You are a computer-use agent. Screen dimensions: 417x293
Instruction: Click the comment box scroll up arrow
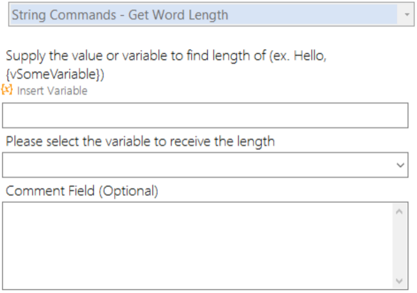(399, 211)
